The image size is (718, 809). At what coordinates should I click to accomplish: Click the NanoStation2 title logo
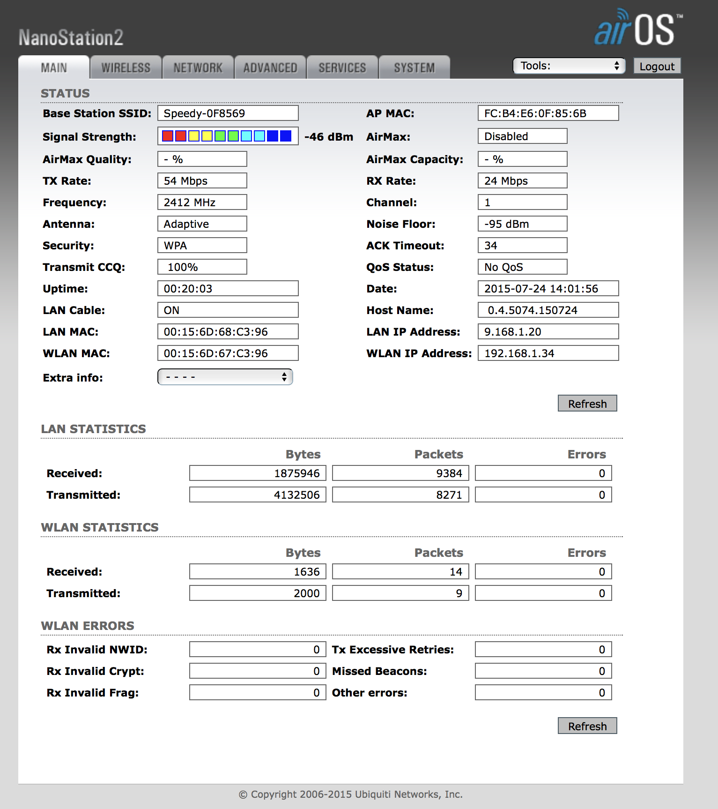click(x=71, y=37)
